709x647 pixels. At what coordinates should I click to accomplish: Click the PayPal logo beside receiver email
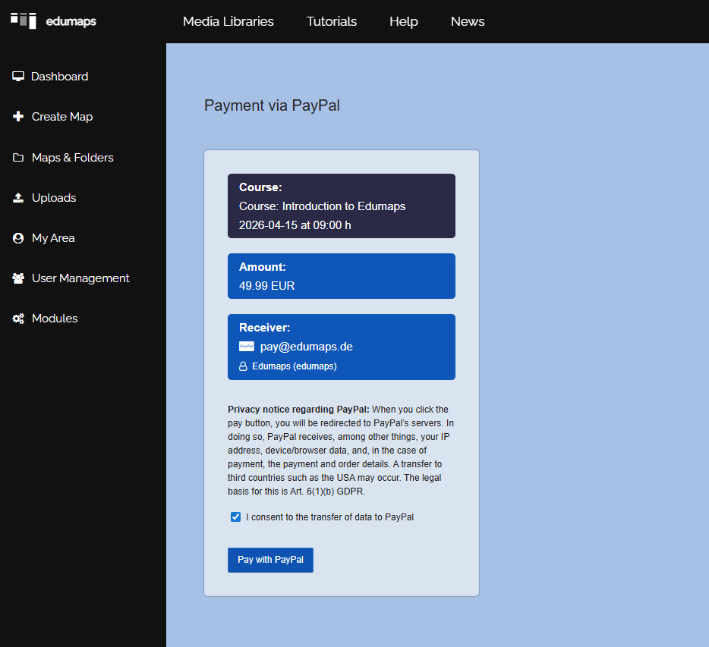pos(247,347)
